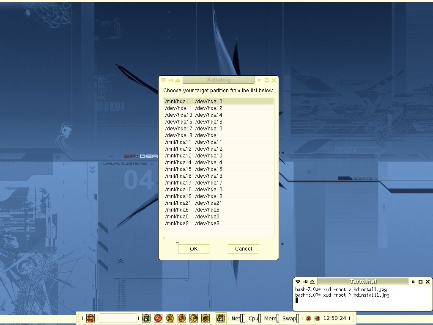
Task: Open the Terminal window menu triangle icon
Action: [298, 281]
